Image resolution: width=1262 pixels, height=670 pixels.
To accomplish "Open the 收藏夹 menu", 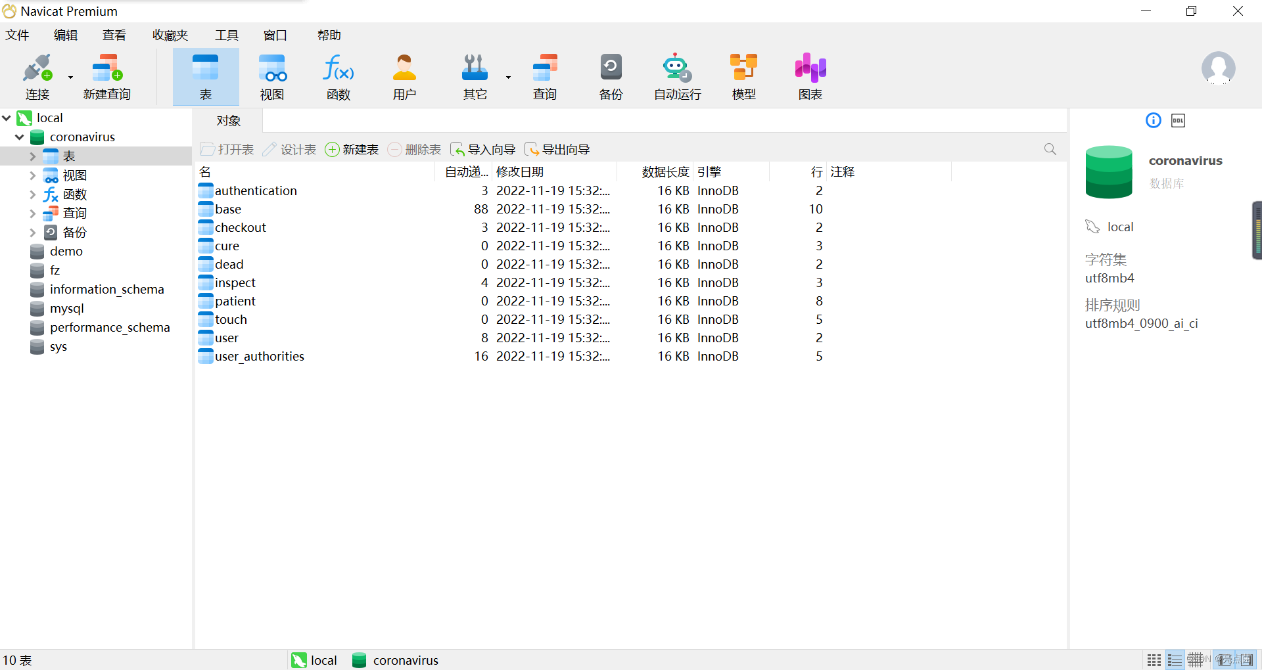I will pyautogui.click(x=170, y=35).
